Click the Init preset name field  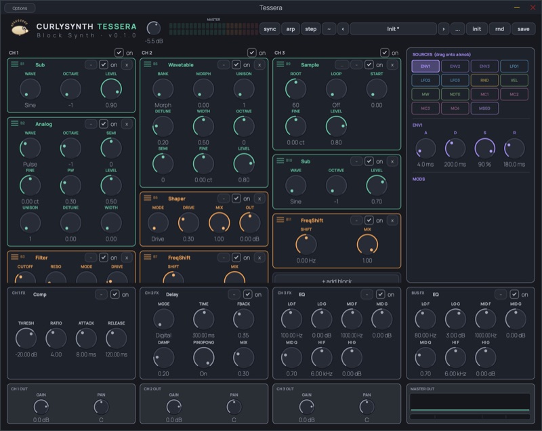[x=393, y=29]
